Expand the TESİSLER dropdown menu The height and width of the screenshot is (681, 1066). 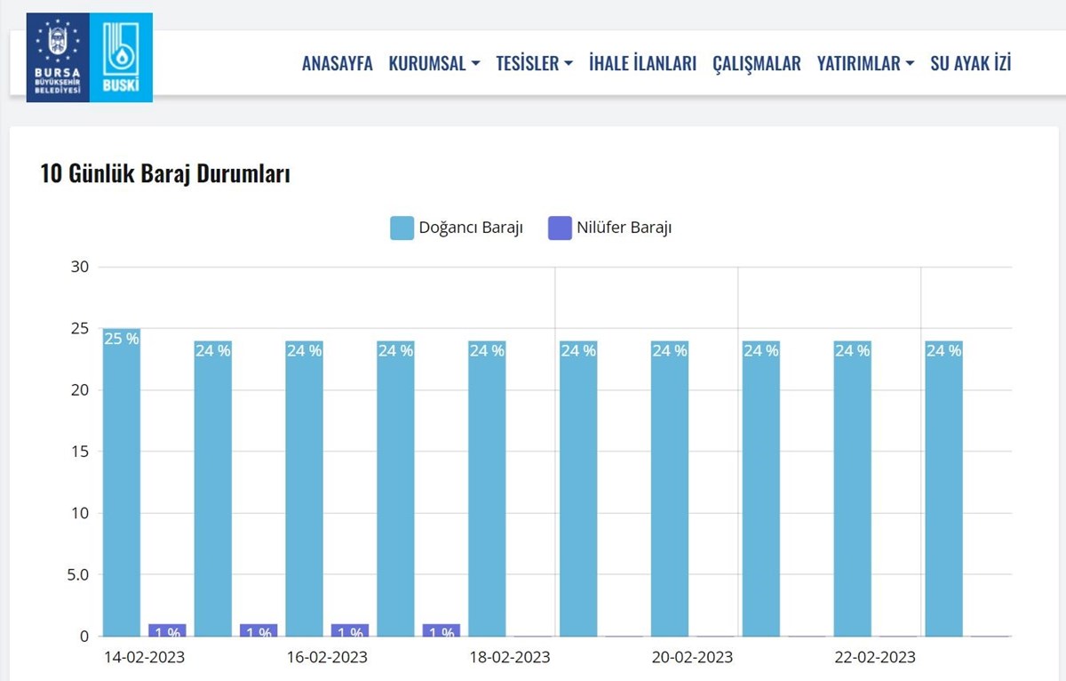534,63
